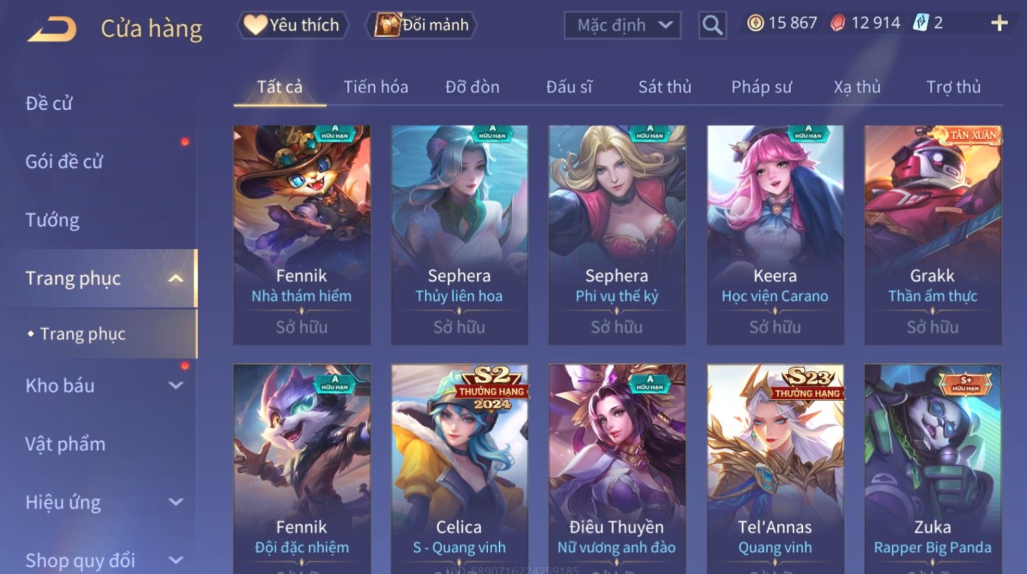Open the Mặc định sort dropdown

(622, 26)
